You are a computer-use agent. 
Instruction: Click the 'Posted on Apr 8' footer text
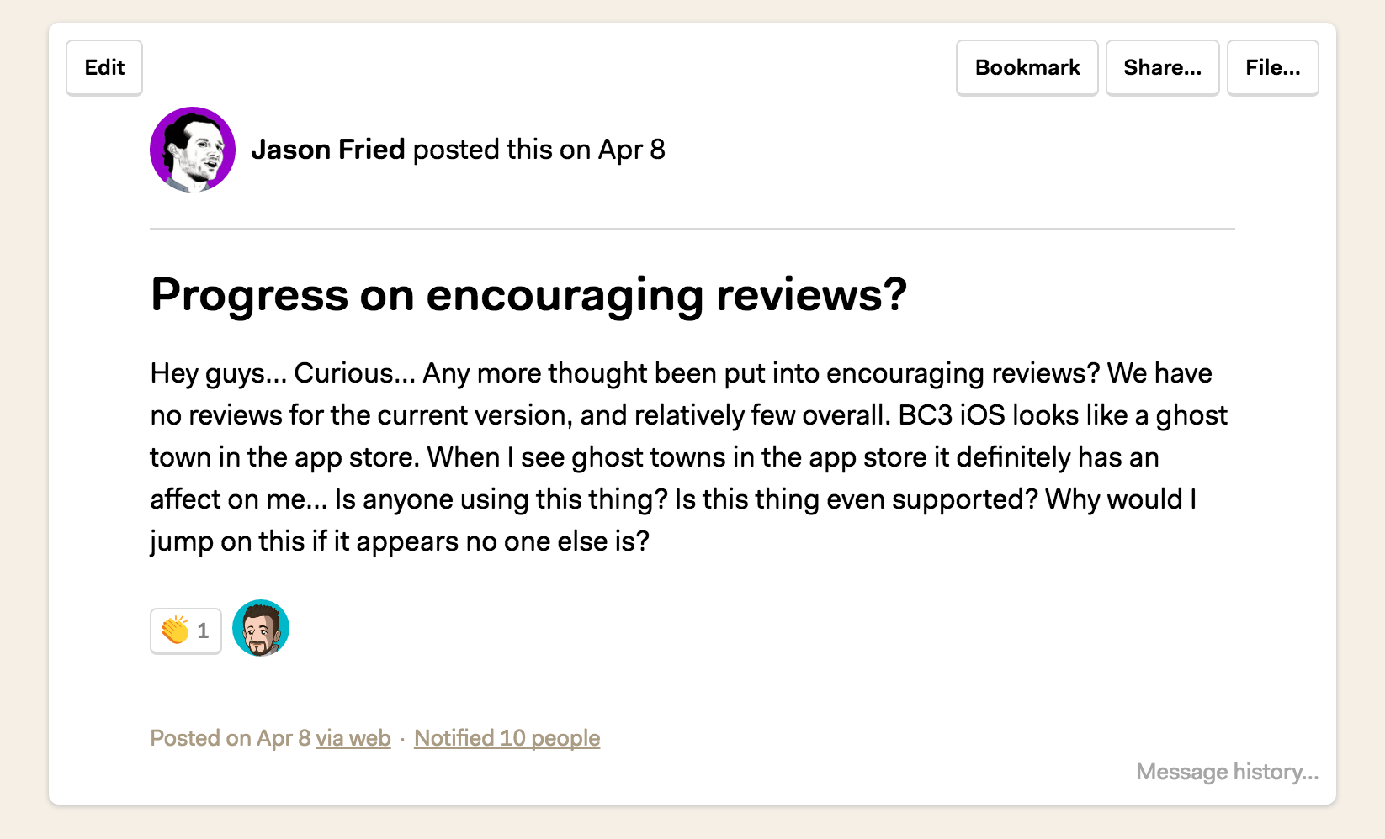[231, 738]
